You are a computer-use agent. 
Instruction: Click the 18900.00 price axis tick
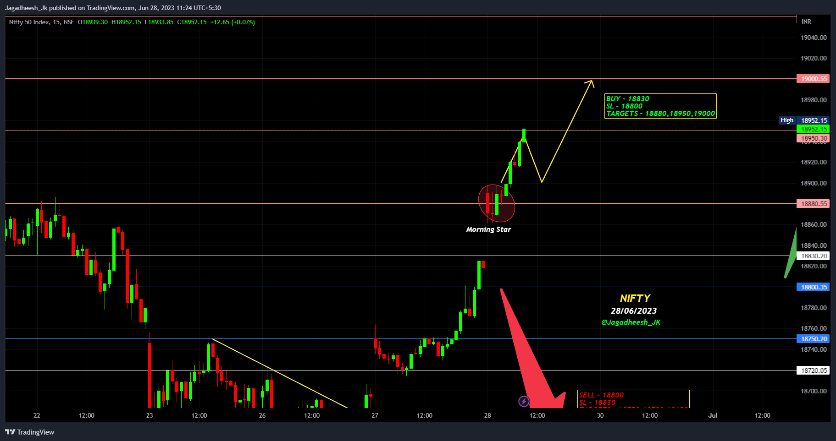click(x=814, y=183)
